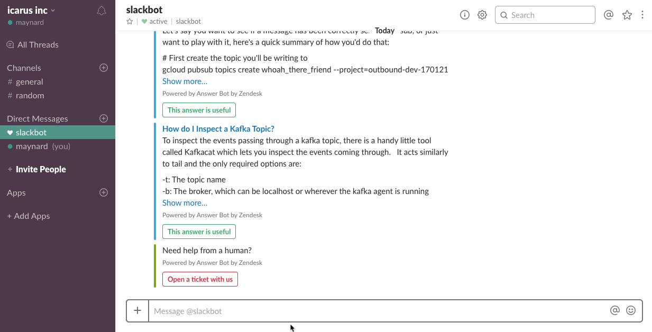Screen dimensions: 652x332
Task: Click the Search field
Action: (545, 15)
